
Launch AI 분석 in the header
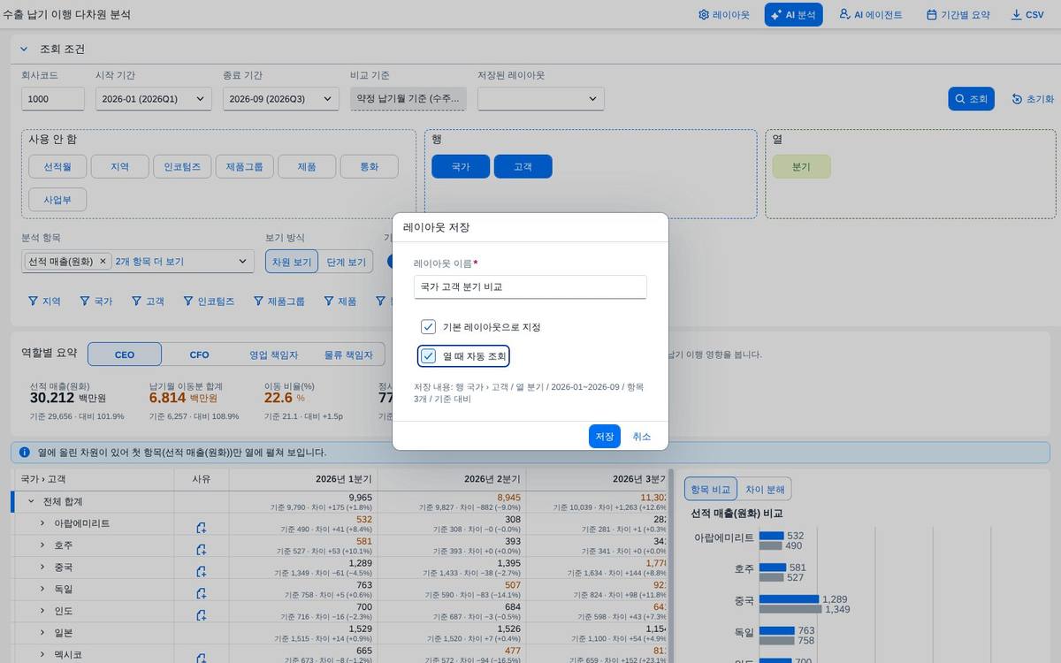pos(794,15)
